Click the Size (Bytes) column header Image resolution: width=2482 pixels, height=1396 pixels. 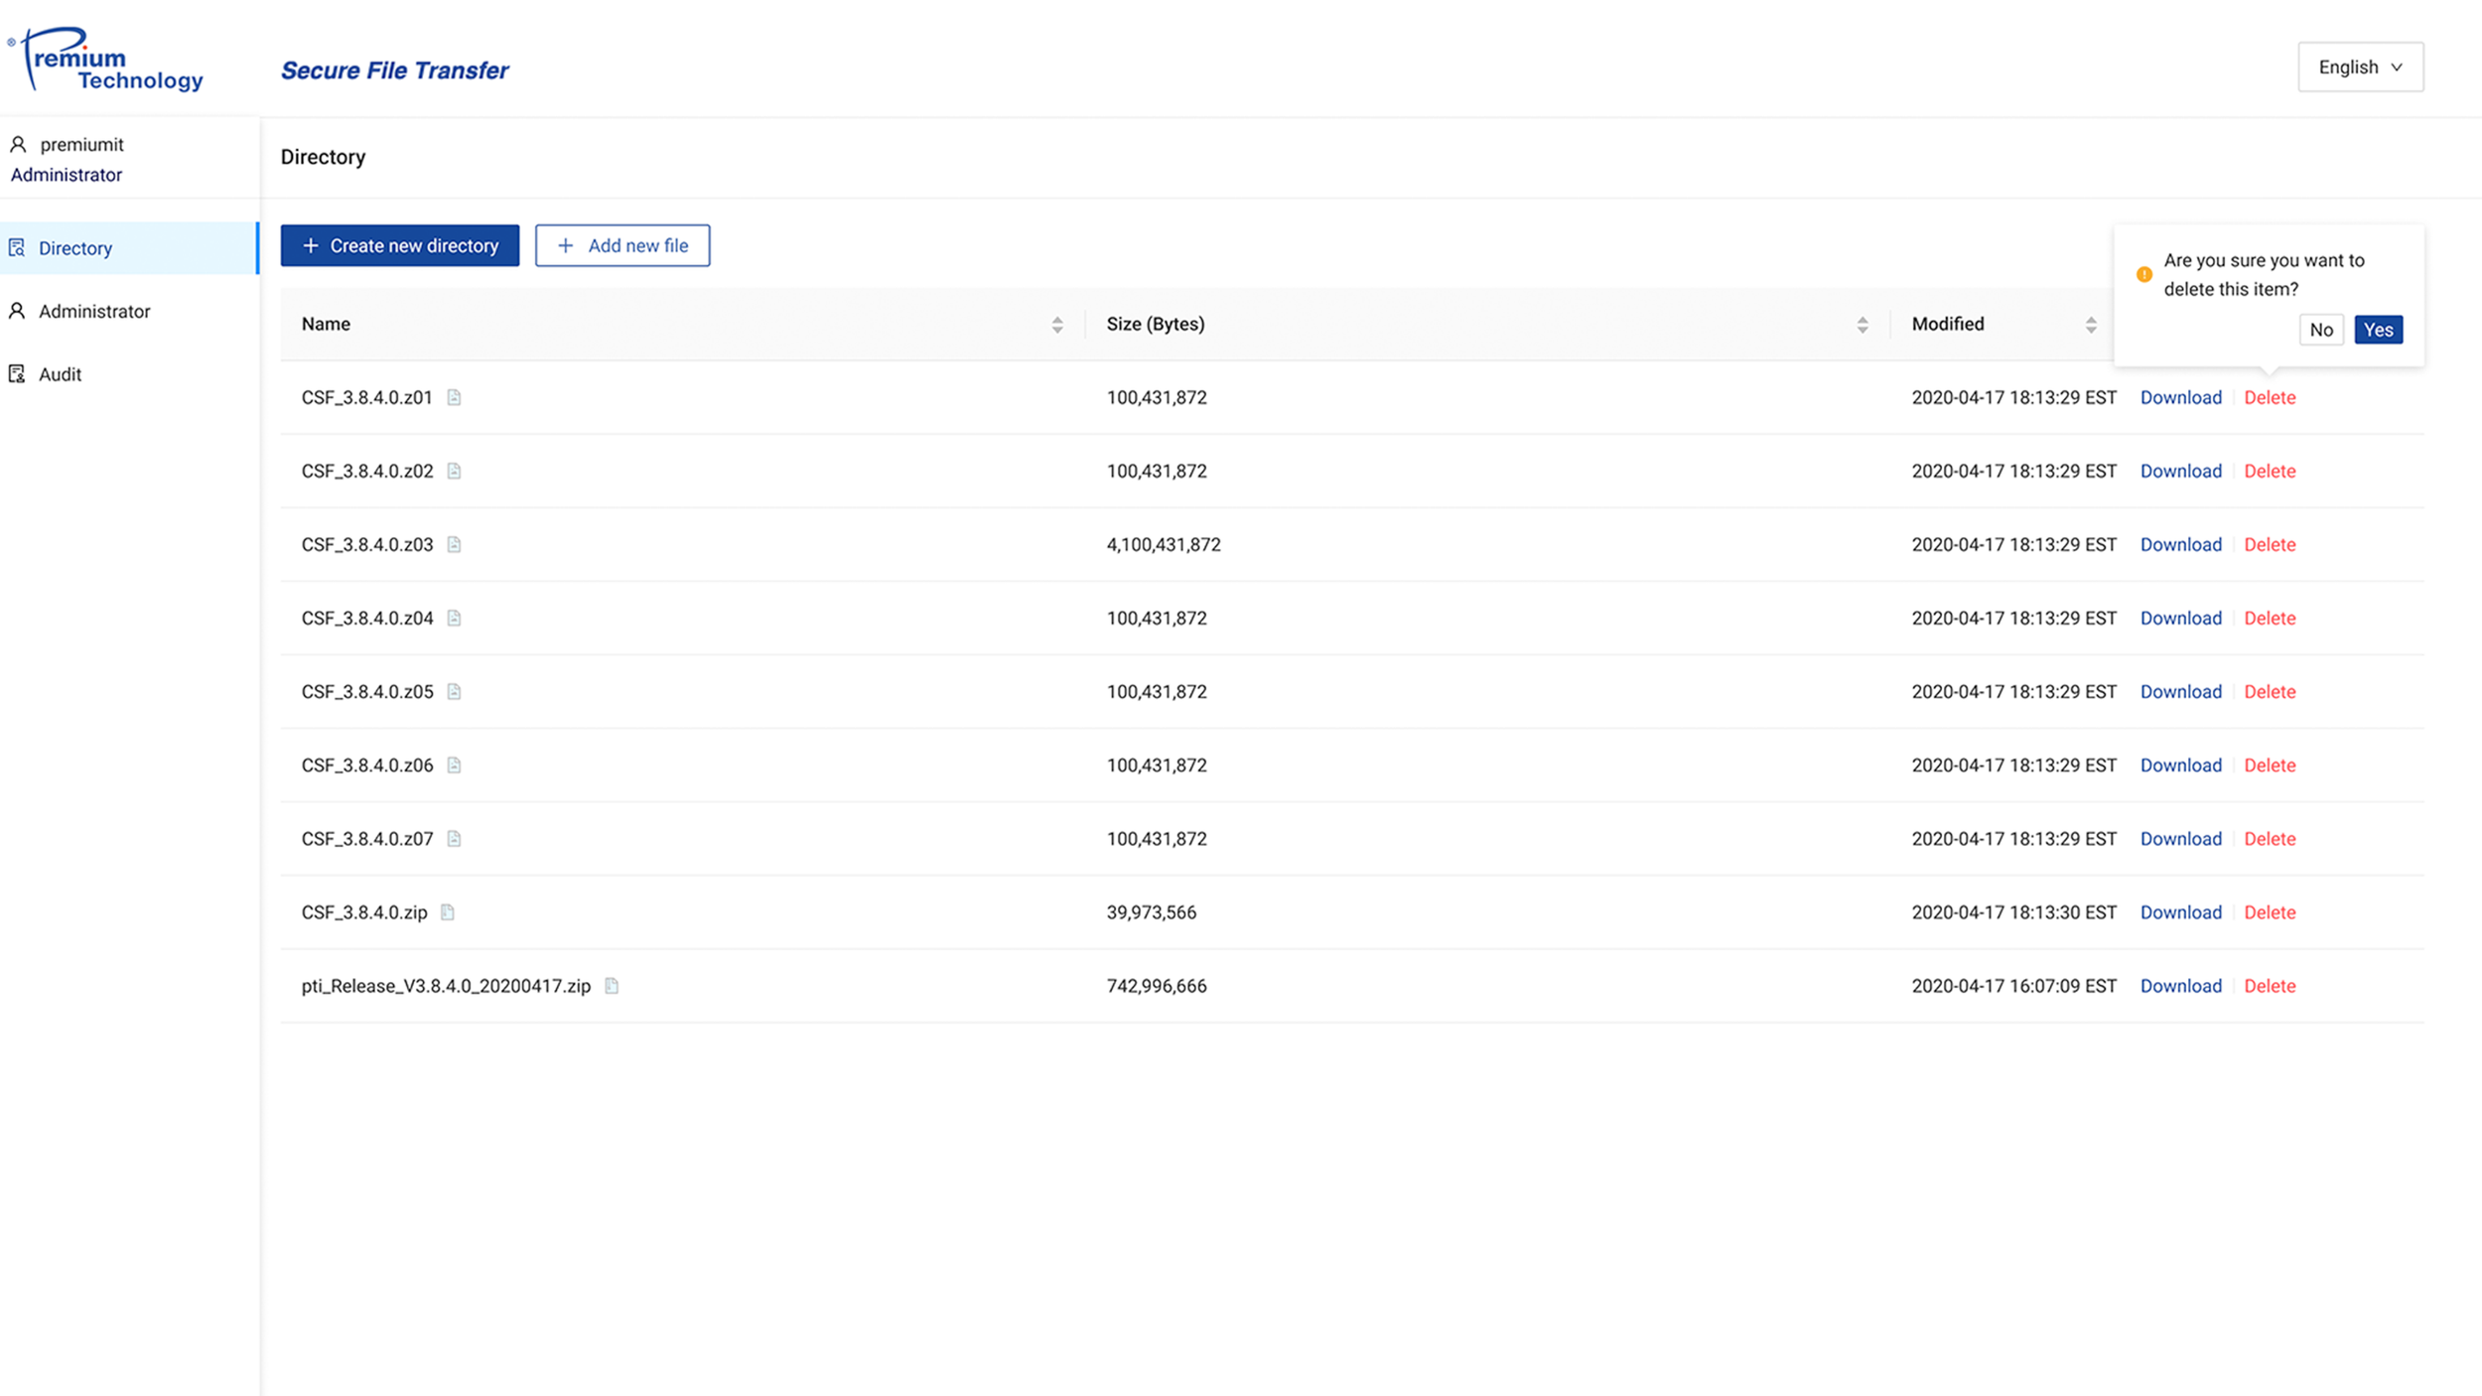(x=1488, y=324)
